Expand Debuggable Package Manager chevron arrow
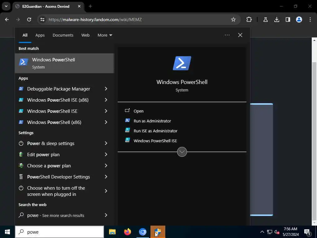Image resolution: width=317 pixels, height=238 pixels. [x=106, y=89]
